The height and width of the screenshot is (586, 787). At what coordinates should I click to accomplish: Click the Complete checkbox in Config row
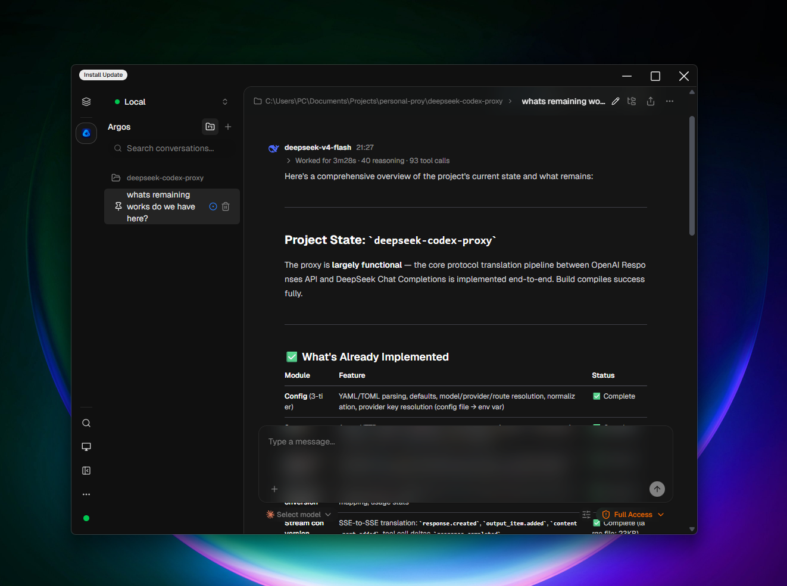tap(597, 396)
